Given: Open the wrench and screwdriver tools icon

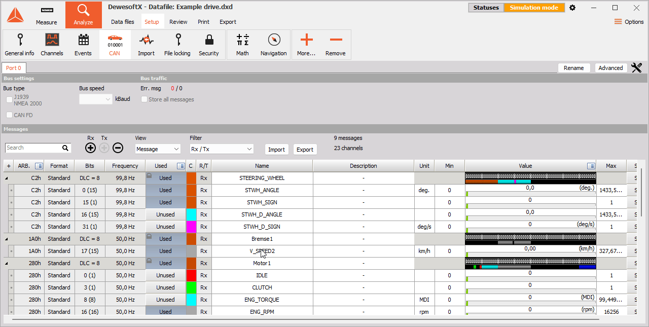Looking at the screenshot, I should [637, 68].
